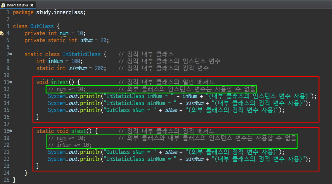Click the sTest method name
The image size is (332, 184).
78,131
